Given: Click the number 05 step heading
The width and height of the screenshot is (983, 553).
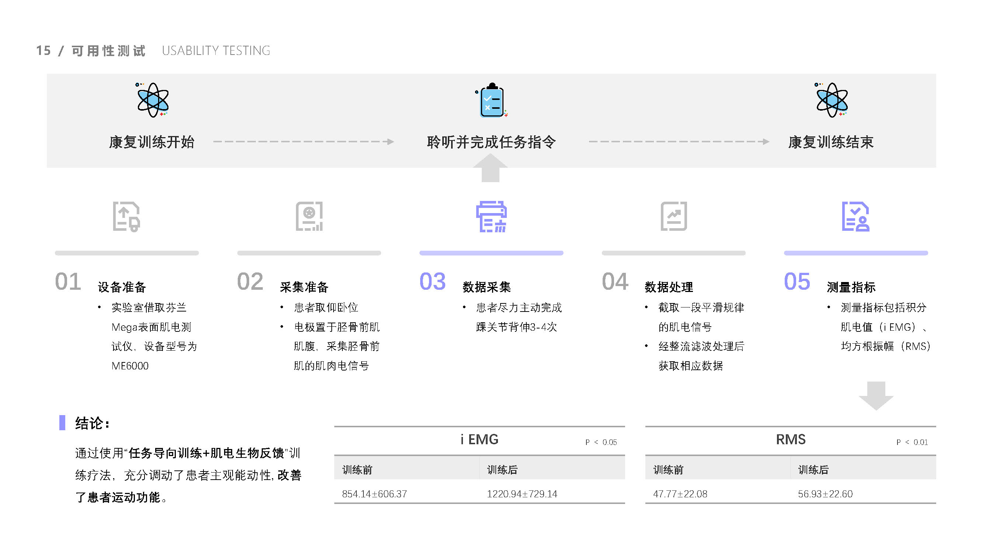Looking at the screenshot, I should click(797, 282).
